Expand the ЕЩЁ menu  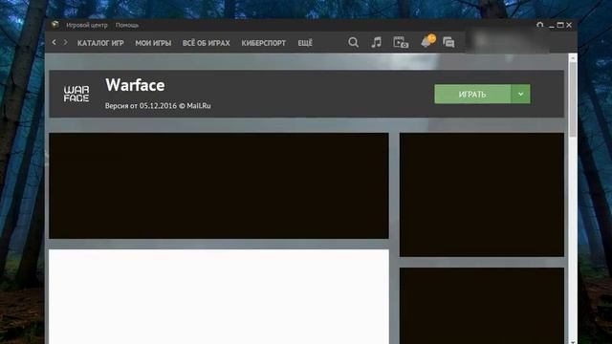click(x=305, y=43)
